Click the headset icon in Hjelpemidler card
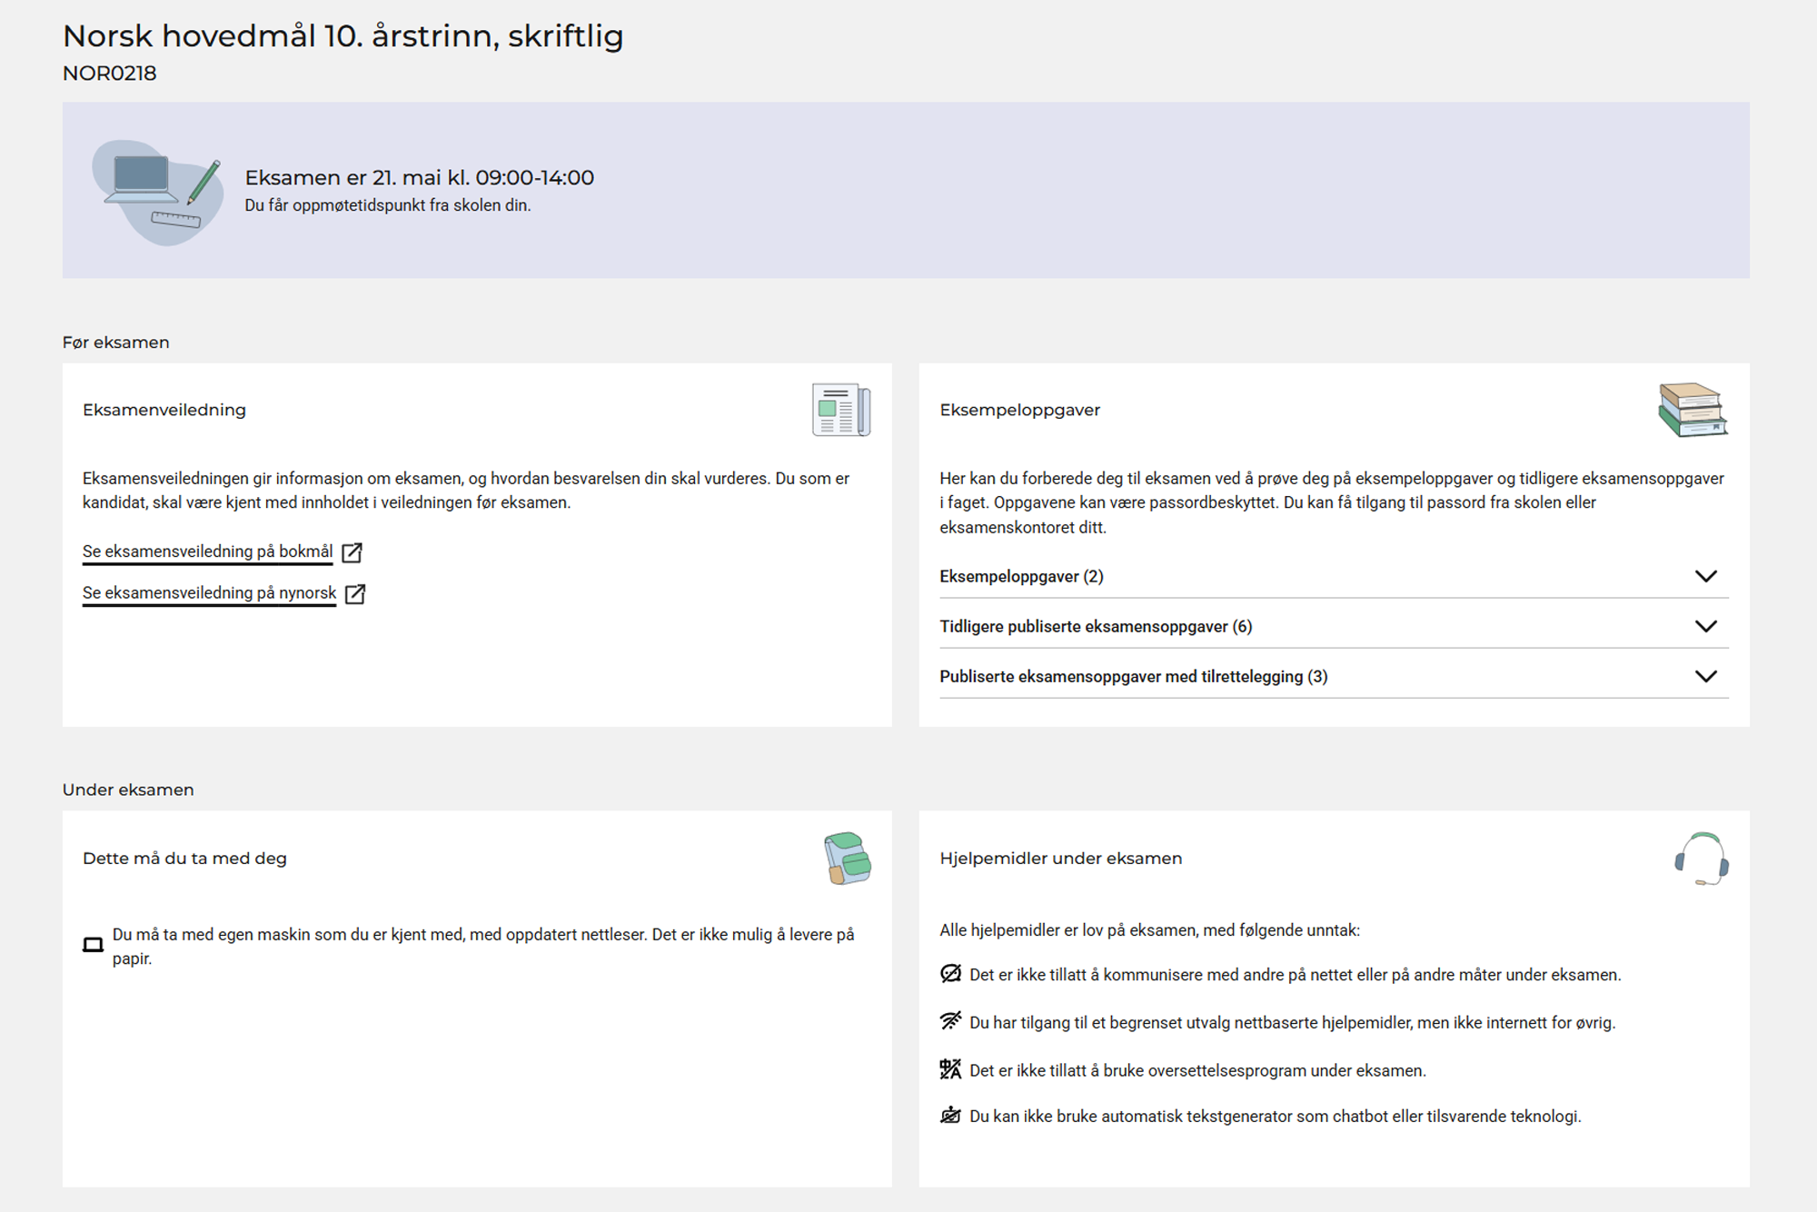1817x1212 pixels. tap(1702, 859)
